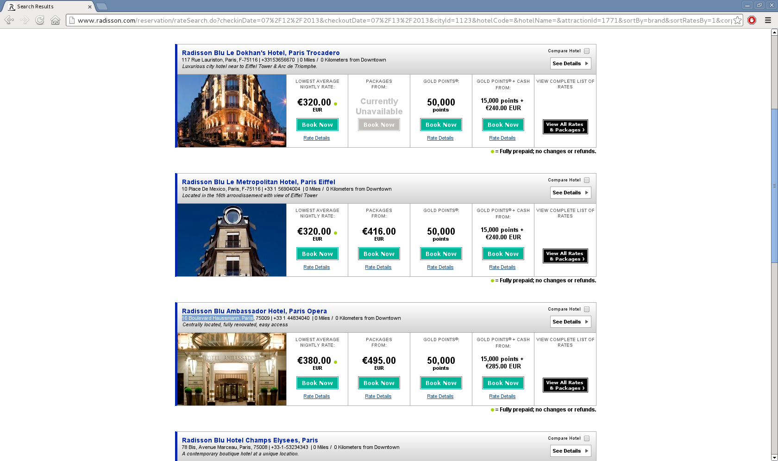The height and width of the screenshot is (461, 778).
Task: Click the red extension icon in toolbar
Action: point(752,20)
